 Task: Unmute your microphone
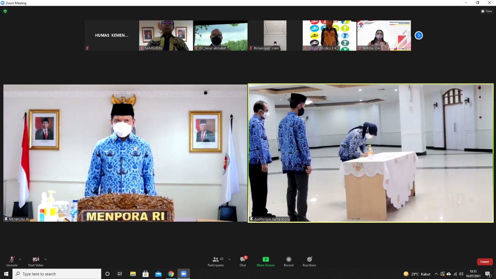pyautogui.click(x=12, y=260)
